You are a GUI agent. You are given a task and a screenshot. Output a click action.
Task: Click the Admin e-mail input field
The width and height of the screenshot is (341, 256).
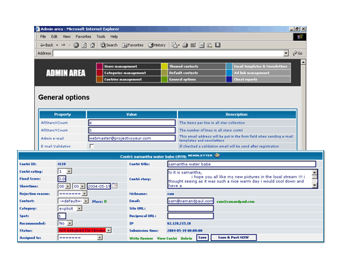pos(132,138)
